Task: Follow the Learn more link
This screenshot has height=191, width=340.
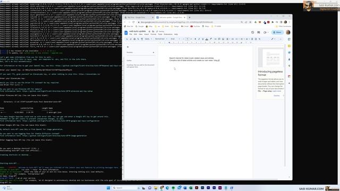Action: [x=277, y=91]
